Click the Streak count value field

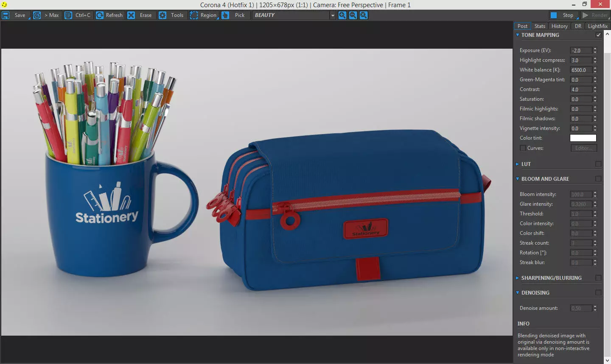(581, 243)
